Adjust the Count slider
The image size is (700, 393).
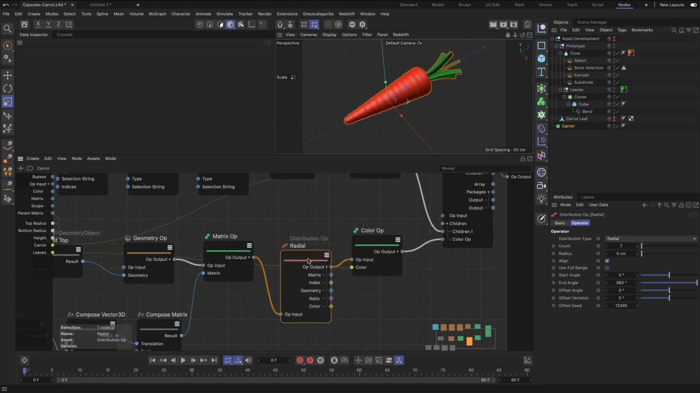point(669,246)
